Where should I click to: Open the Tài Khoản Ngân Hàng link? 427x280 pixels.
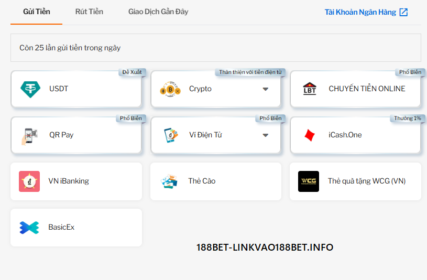(x=360, y=12)
